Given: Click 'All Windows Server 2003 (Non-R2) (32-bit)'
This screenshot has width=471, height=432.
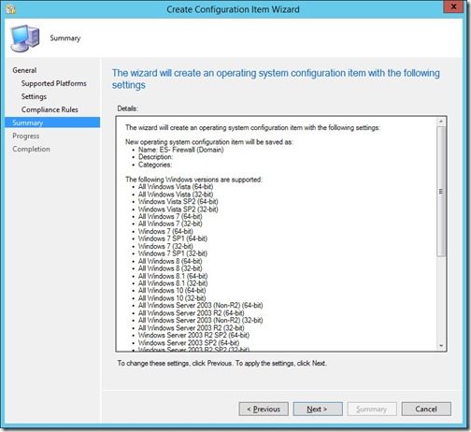Looking at the screenshot, I should pos(201,321).
